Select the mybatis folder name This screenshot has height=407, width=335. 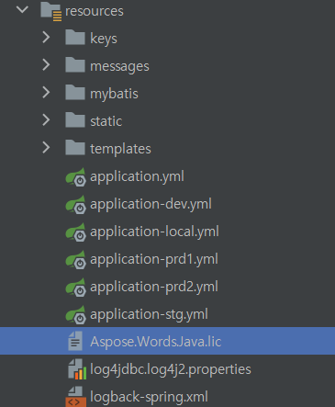coord(114,94)
